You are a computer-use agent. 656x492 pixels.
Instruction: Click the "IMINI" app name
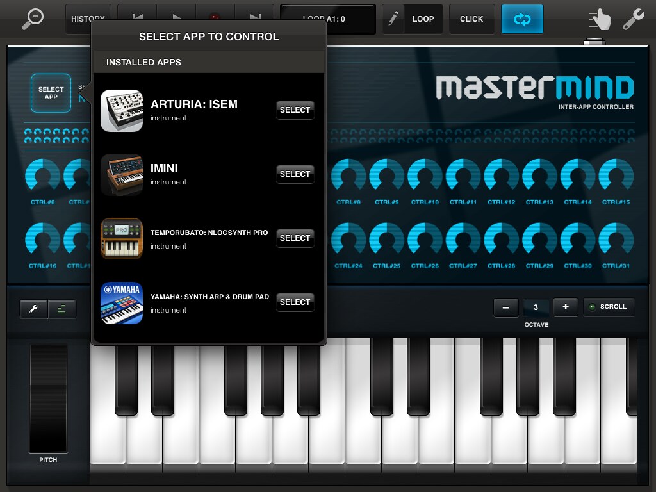click(164, 168)
